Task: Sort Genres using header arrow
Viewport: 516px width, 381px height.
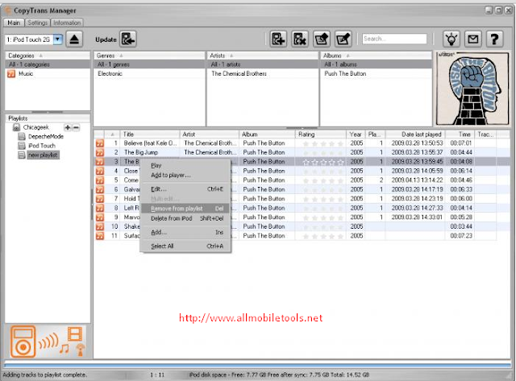Action: click(x=121, y=56)
